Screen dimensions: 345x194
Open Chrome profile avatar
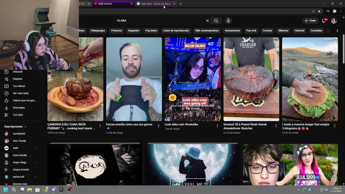[x=334, y=11]
